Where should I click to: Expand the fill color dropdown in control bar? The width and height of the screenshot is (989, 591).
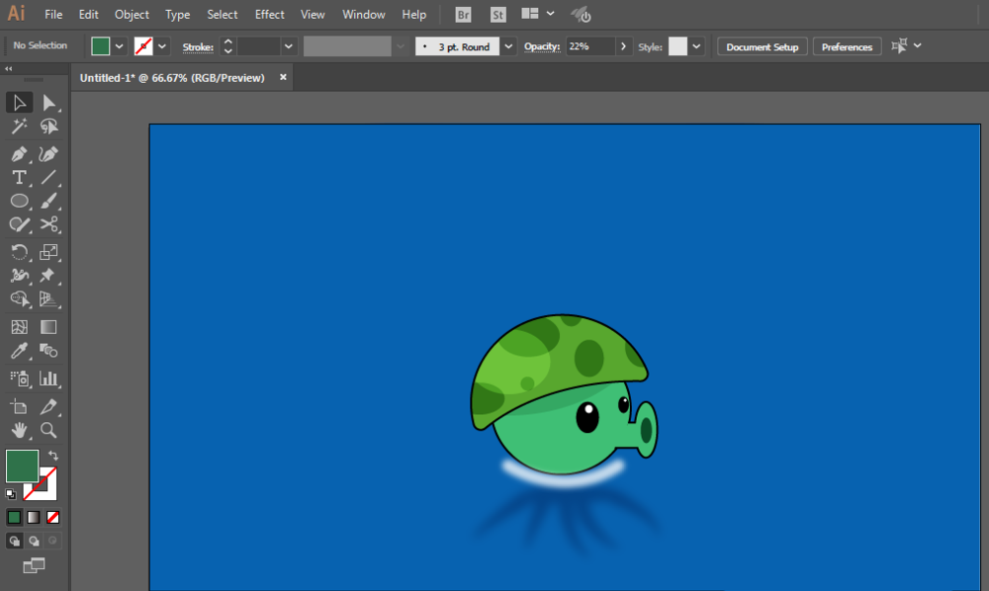pos(120,46)
